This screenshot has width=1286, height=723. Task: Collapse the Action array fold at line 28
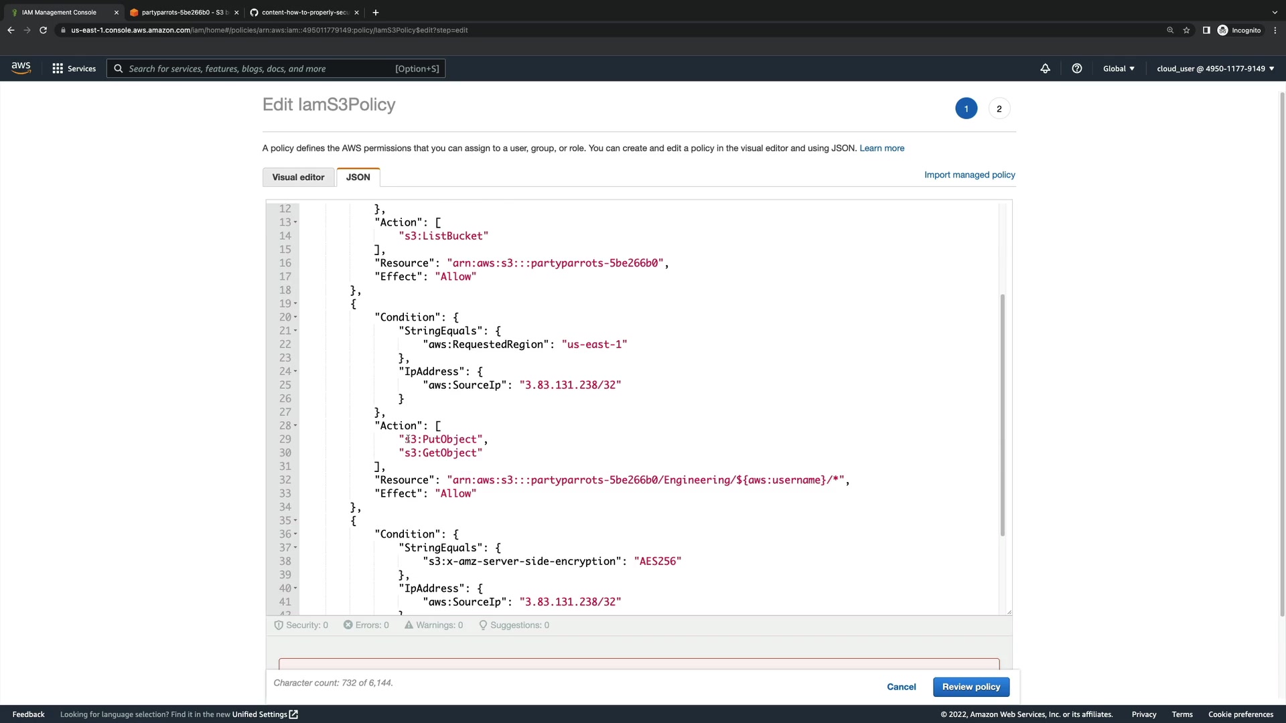295,426
